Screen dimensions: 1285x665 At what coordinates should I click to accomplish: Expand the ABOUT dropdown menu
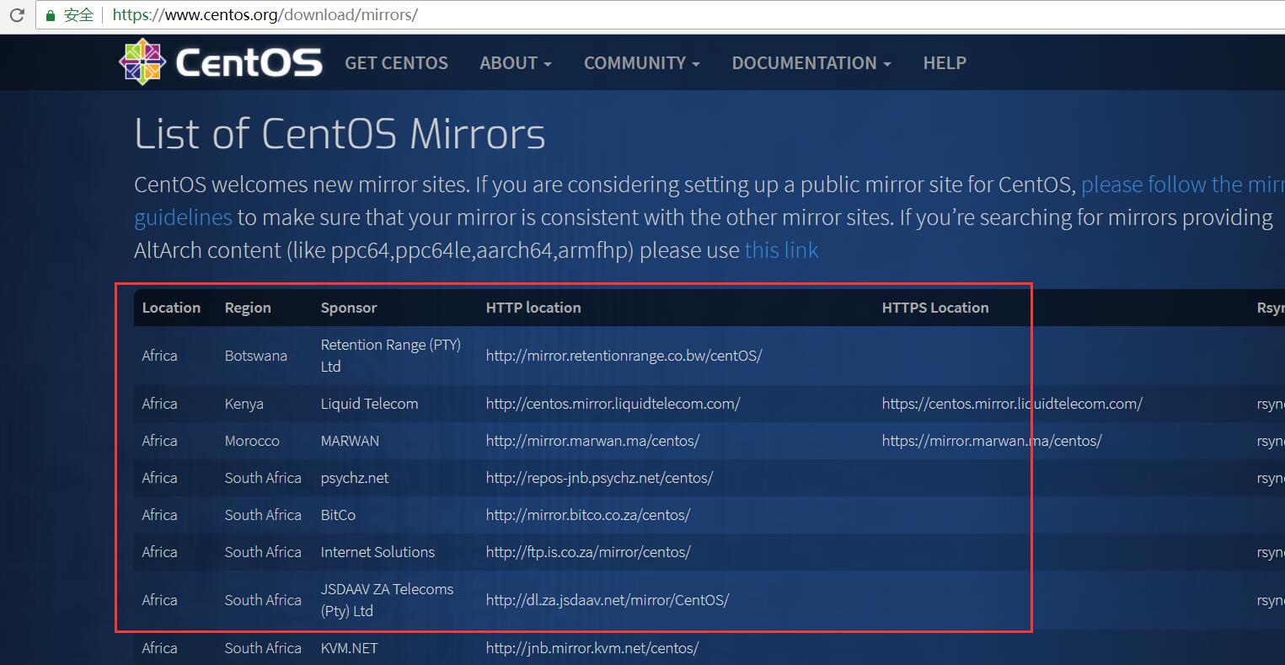[x=515, y=63]
